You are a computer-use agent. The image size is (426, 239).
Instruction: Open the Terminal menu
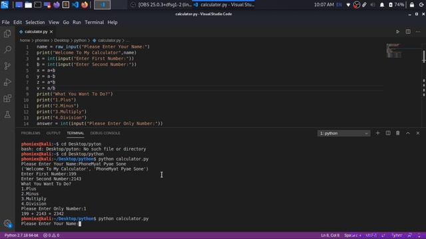pos(95,22)
